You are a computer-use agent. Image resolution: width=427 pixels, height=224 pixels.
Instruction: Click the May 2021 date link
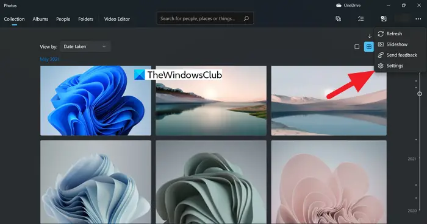click(49, 59)
